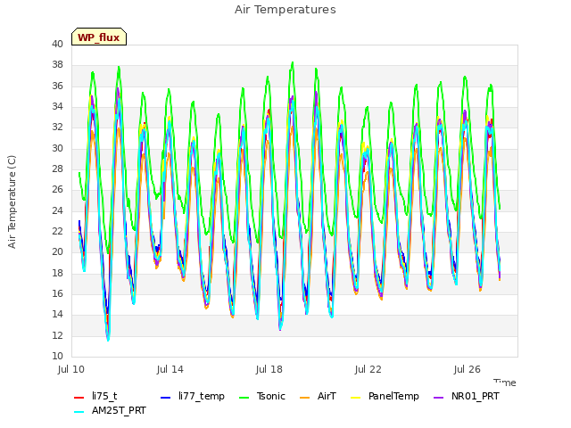Click the green Tsonic legend swatch
Viewport: 571px width, 428px height.
[x=244, y=398]
